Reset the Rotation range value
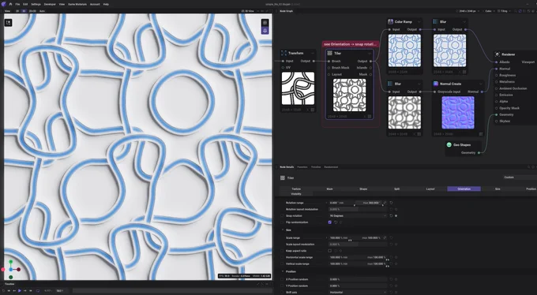537x295 pixels. (391, 203)
